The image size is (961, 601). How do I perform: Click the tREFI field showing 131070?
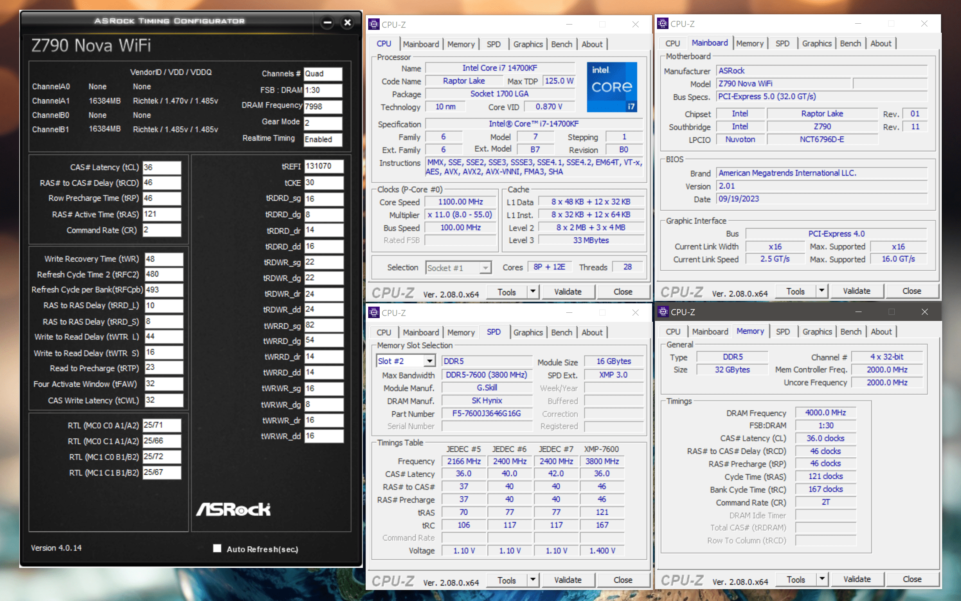[x=324, y=166]
